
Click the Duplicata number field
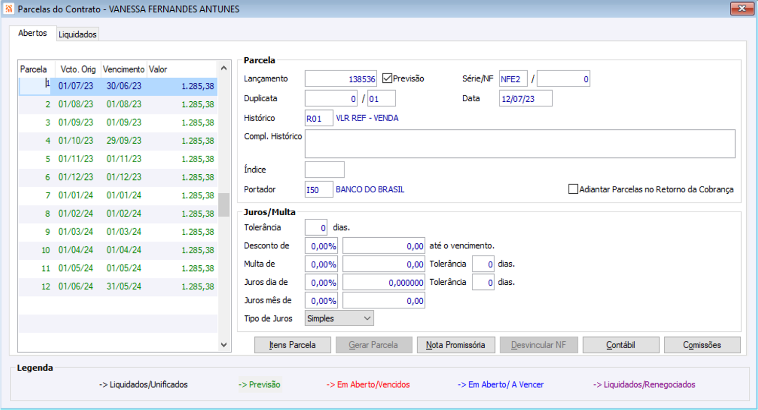pos(332,98)
